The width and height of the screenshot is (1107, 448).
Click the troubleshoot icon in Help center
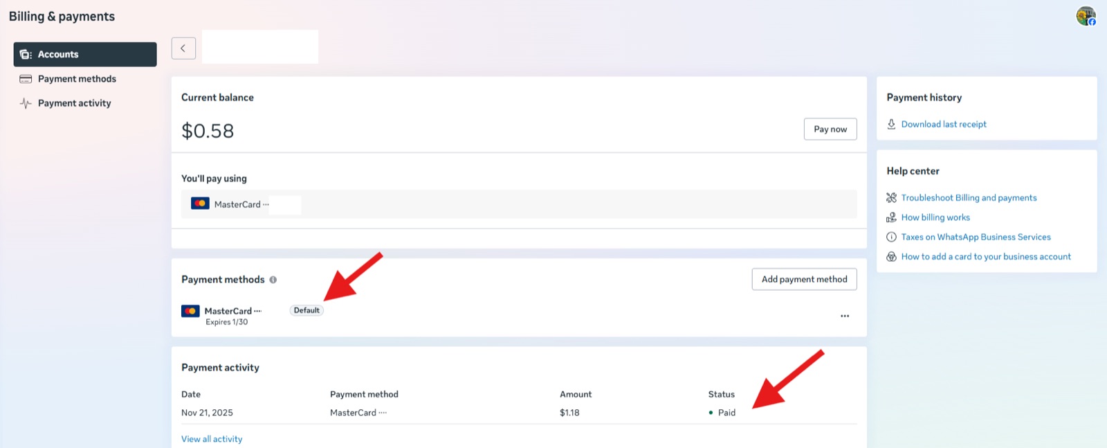[x=891, y=198]
